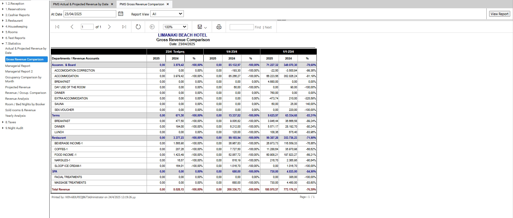Switch to PMS Actual & Projected Revenue by Date tab
The height and width of the screenshot is (218, 513).
(81, 4)
